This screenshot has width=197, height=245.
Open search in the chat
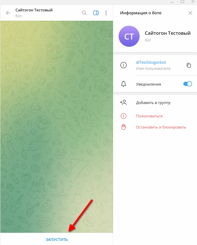click(84, 13)
